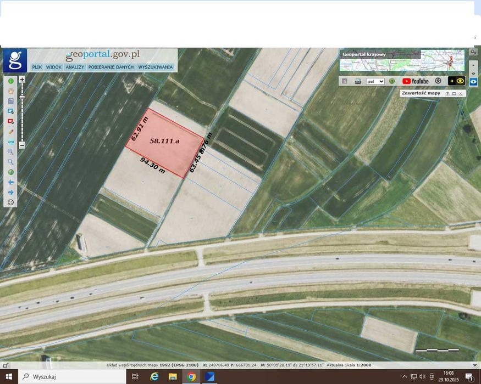Expand the status bar arrow at right
481x384 pixels.
coord(475,365)
